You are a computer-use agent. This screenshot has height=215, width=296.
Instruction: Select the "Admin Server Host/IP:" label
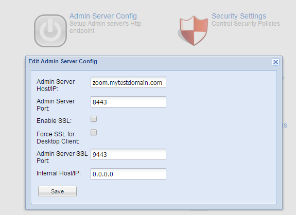[x=56, y=85]
